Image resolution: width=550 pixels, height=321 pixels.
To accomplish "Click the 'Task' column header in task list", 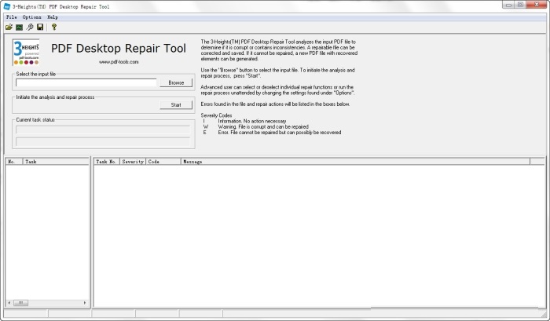I will coord(56,162).
